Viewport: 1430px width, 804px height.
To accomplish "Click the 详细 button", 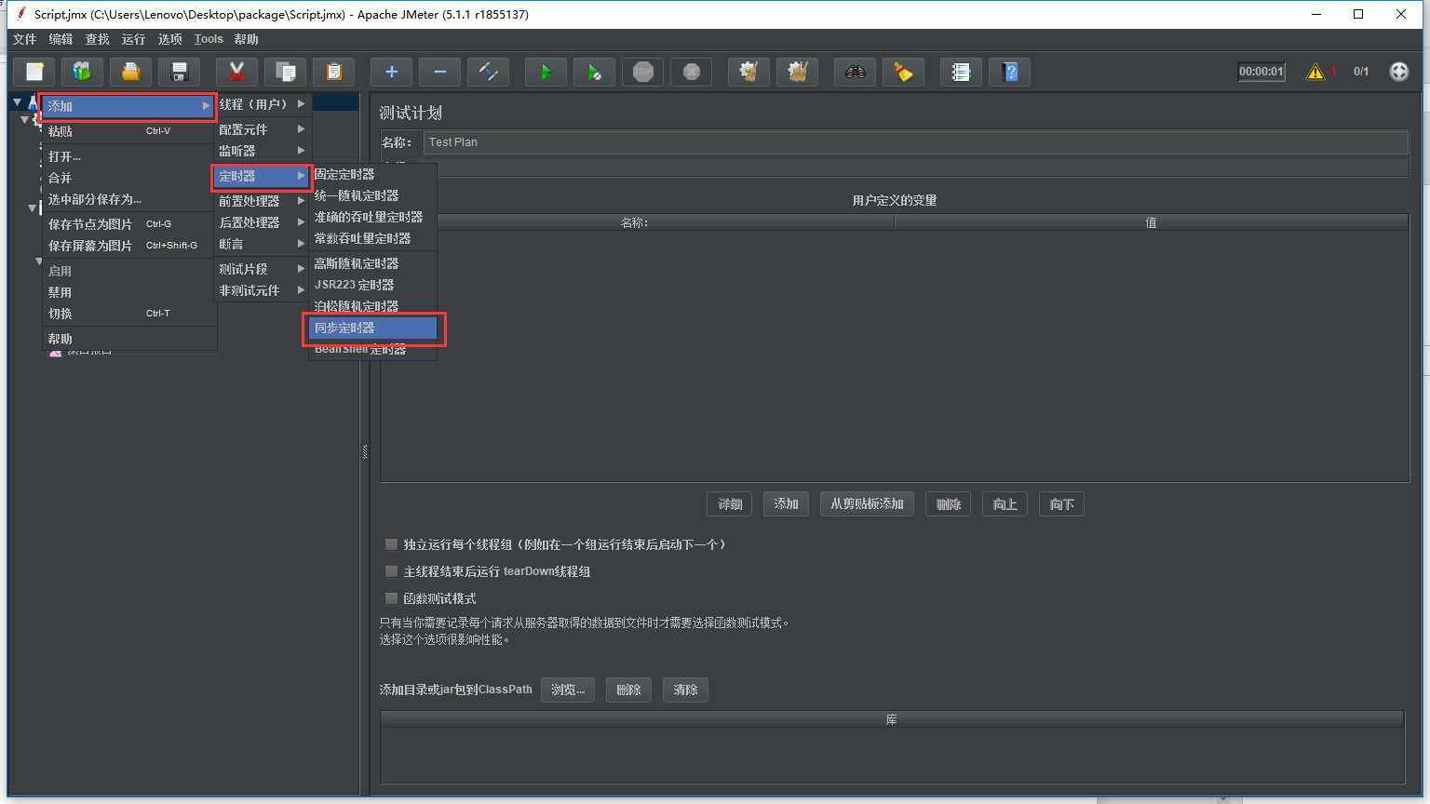I will [x=730, y=504].
